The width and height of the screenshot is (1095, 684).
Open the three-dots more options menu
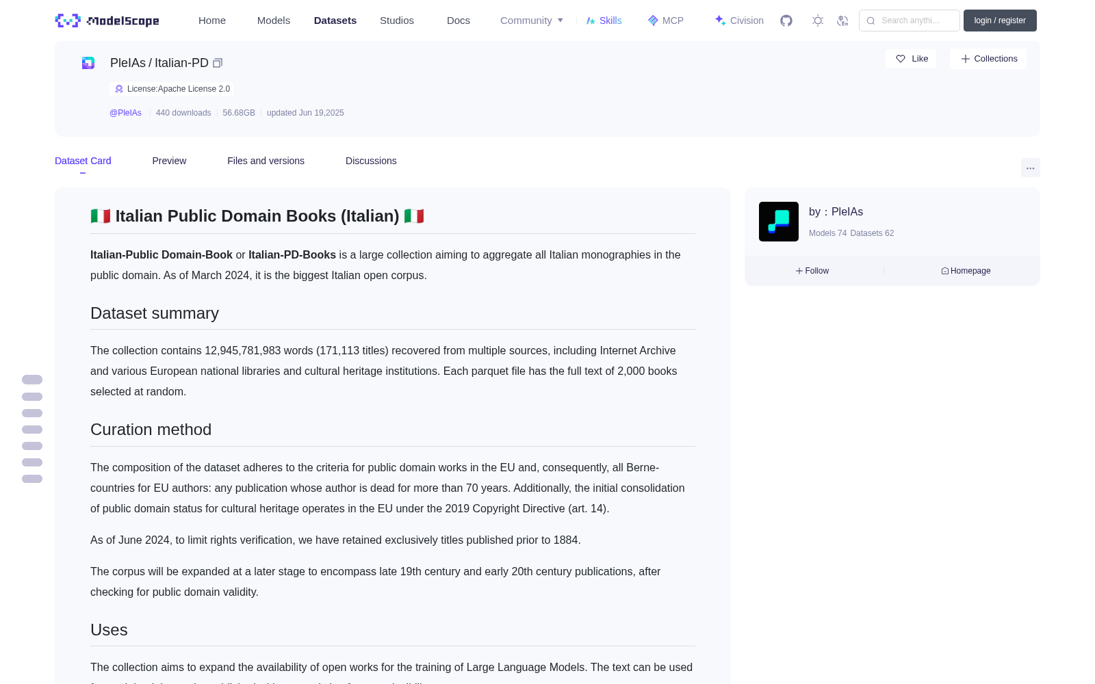point(1030,168)
